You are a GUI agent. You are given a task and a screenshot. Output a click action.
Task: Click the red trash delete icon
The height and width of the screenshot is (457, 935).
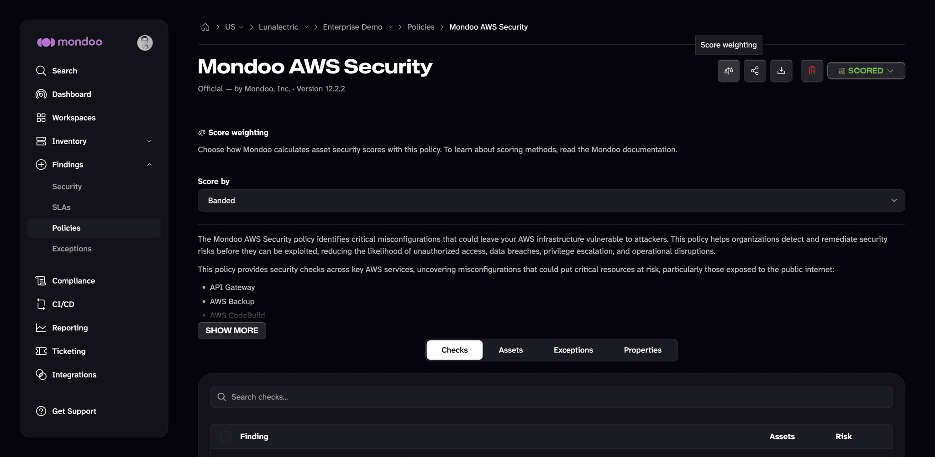[x=812, y=71]
